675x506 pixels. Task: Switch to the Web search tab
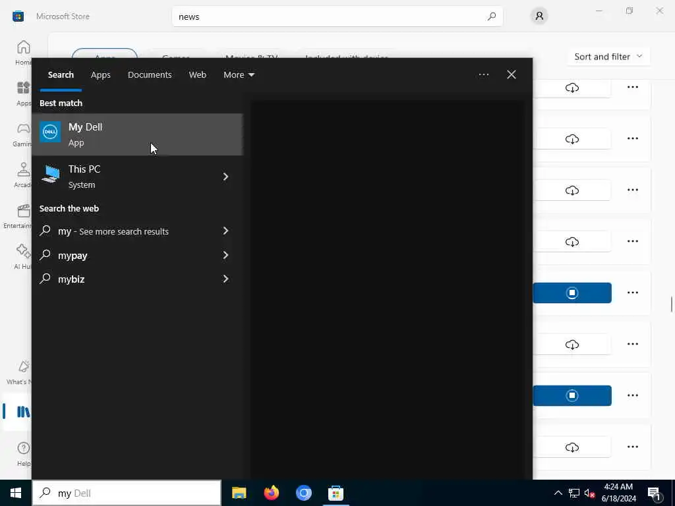click(197, 75)
